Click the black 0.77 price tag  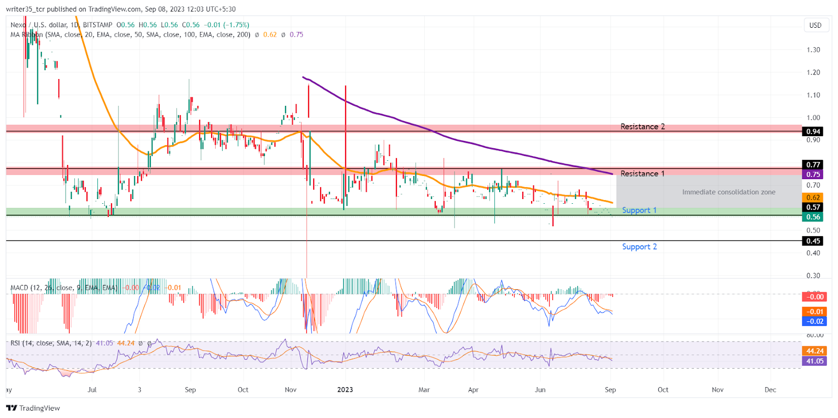point(813,164)
